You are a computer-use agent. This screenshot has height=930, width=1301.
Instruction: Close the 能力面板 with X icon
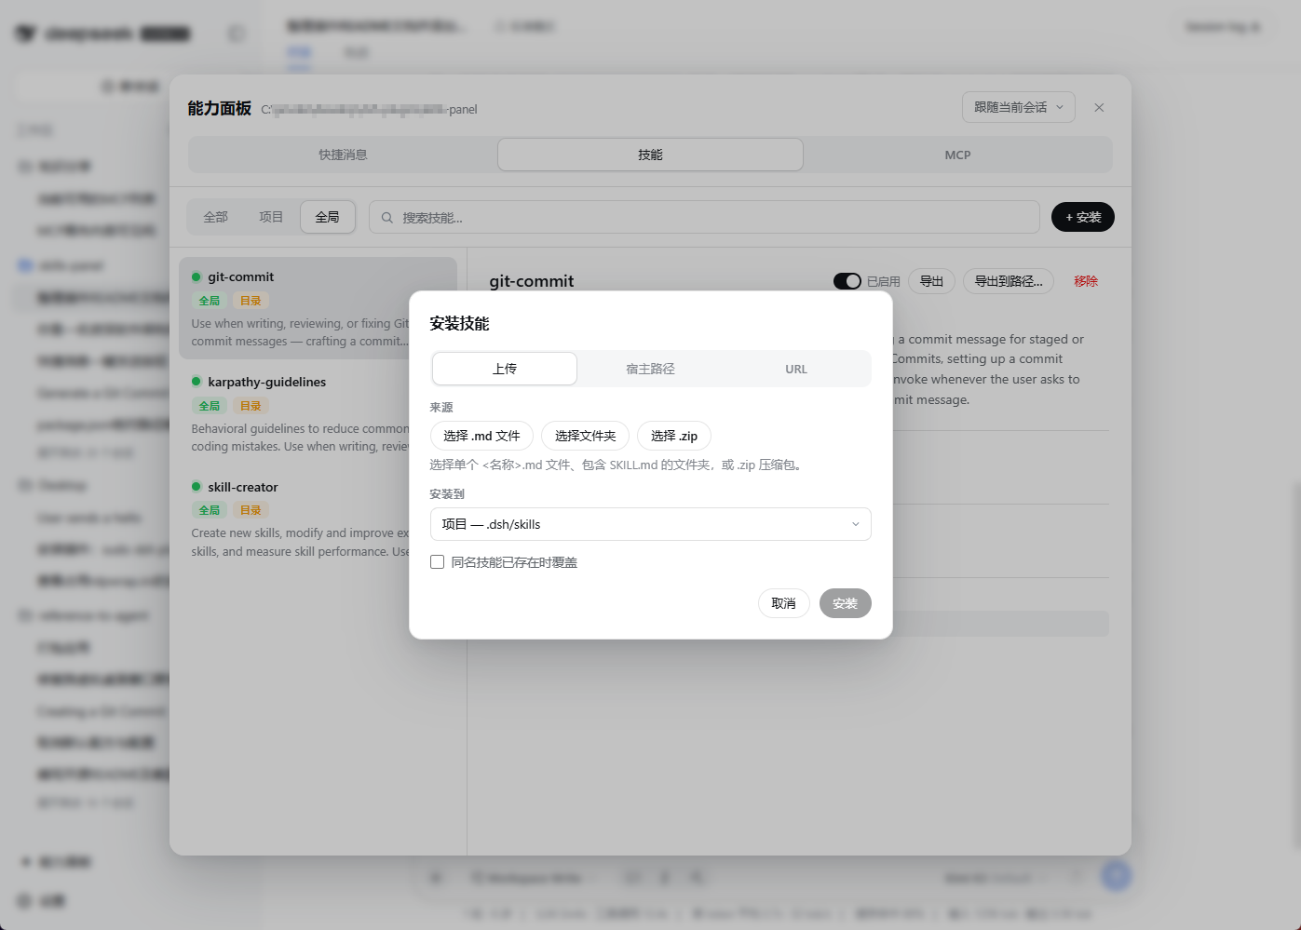click(1099, 107)
